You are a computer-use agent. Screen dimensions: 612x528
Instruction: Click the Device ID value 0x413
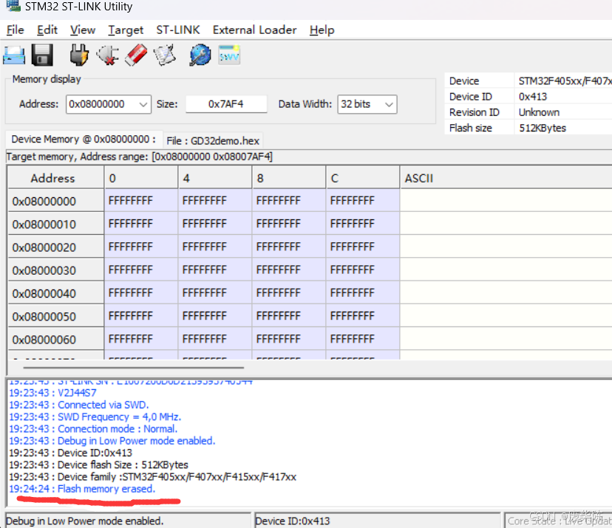533,96
